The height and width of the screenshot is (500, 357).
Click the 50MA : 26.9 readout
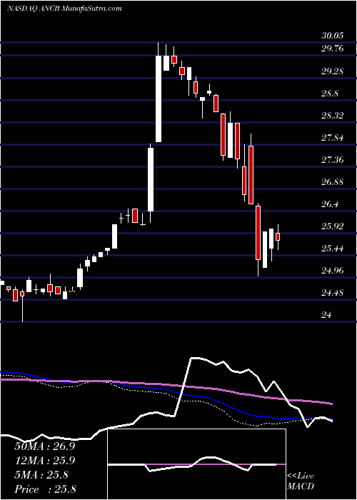tap(45, 446)
